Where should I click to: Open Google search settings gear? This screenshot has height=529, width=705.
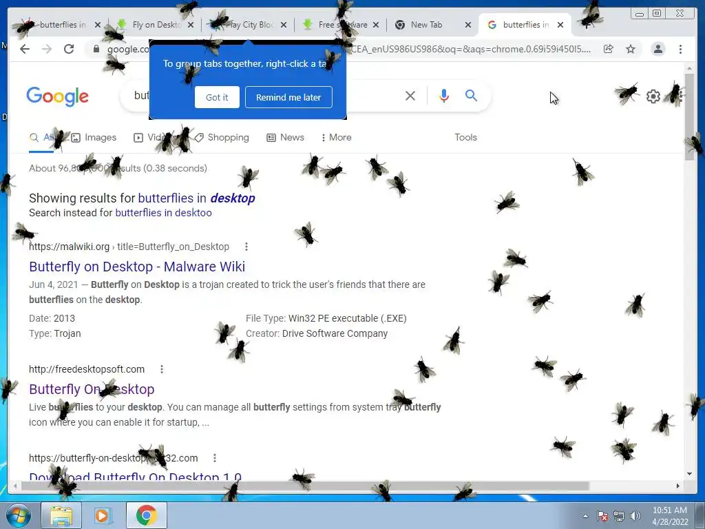click(x=653, y=96)
